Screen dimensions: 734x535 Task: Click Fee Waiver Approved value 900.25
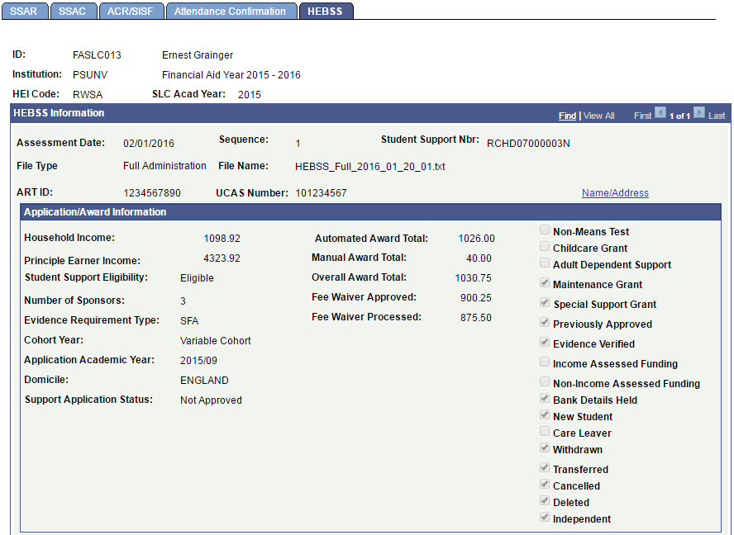(x=475, y=298)
